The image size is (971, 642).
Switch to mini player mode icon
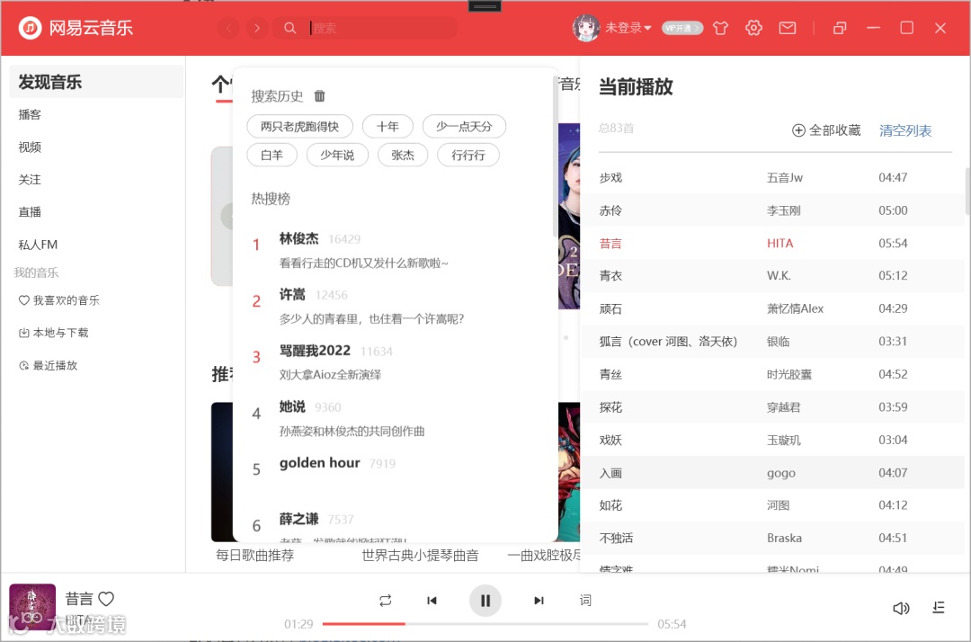840,28
